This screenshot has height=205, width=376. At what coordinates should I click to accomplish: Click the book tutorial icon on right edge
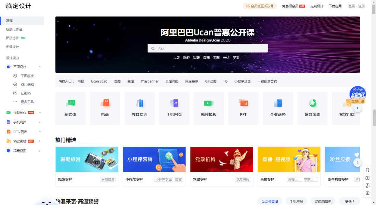click(x=367, y=178)
